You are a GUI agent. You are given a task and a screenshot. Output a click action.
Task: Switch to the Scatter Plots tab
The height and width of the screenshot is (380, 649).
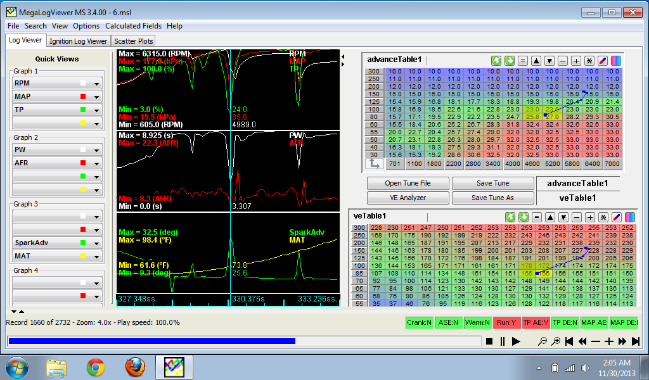click(x=134, y=41)
